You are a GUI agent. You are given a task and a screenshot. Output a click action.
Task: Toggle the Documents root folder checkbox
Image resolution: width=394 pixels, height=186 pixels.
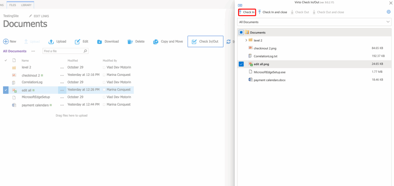pos(241,33)
